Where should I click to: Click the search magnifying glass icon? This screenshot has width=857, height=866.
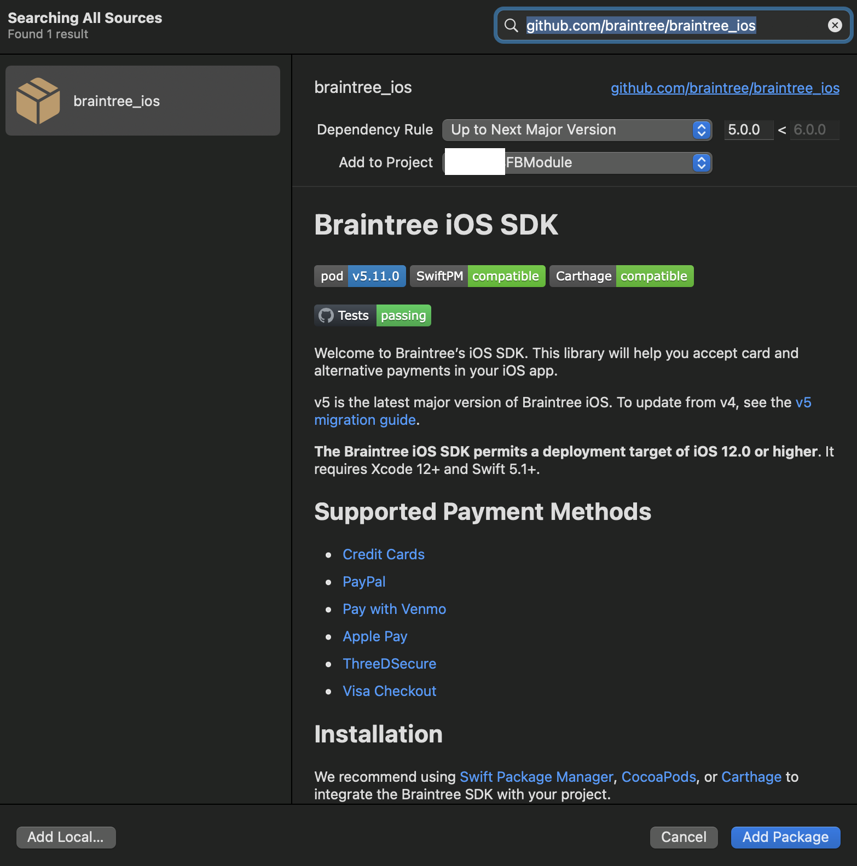pos(511,26)
